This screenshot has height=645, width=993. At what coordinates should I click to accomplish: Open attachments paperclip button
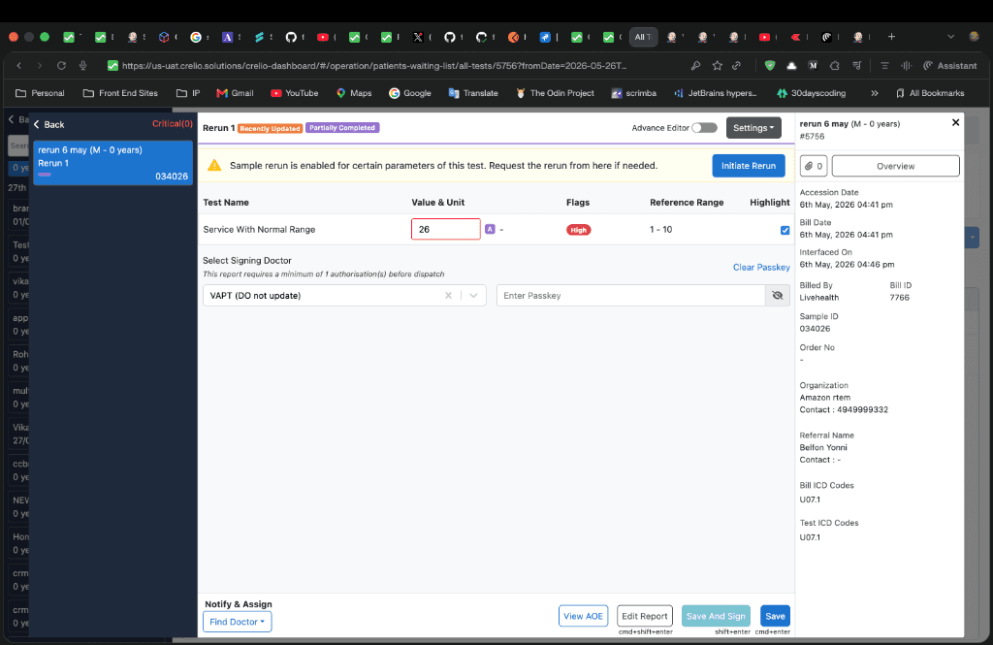pyautogui.click(x=814, y=166)
